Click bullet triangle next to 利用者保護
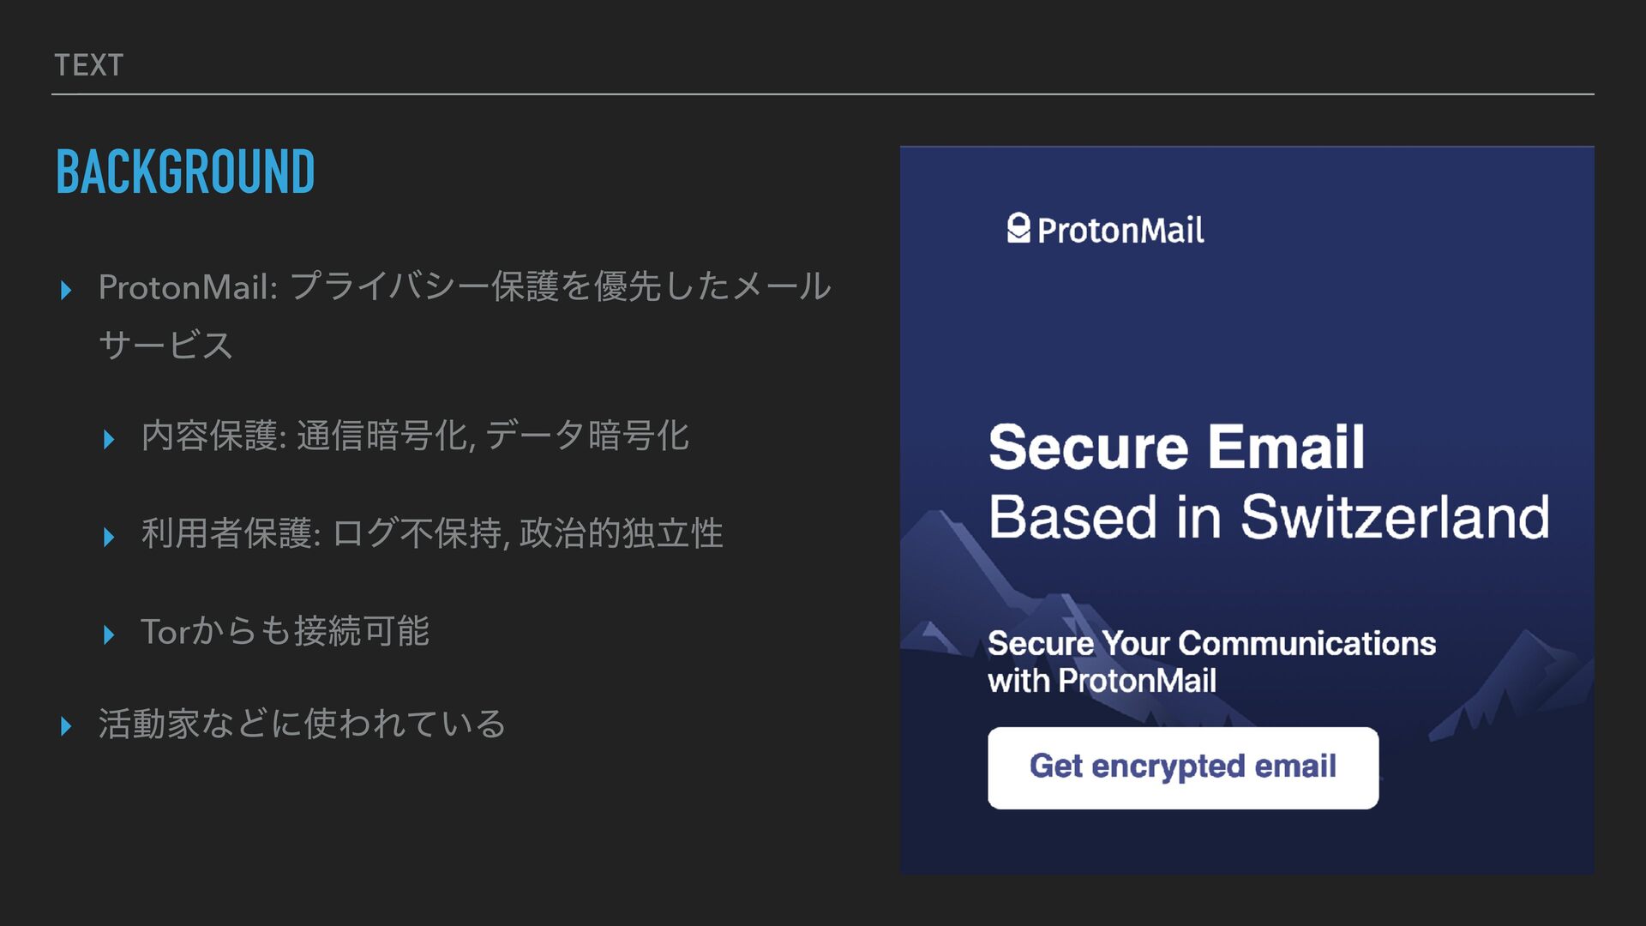The image size is (1646, 926). pyautogui.click(x=109, y=538)
